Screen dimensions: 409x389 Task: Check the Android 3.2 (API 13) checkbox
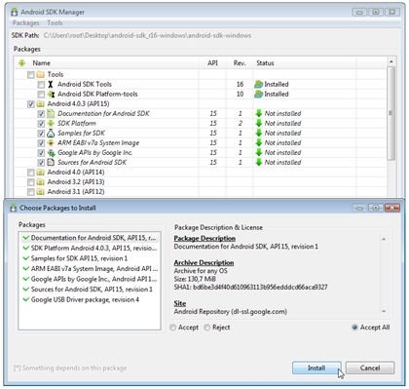click(31, 182)
